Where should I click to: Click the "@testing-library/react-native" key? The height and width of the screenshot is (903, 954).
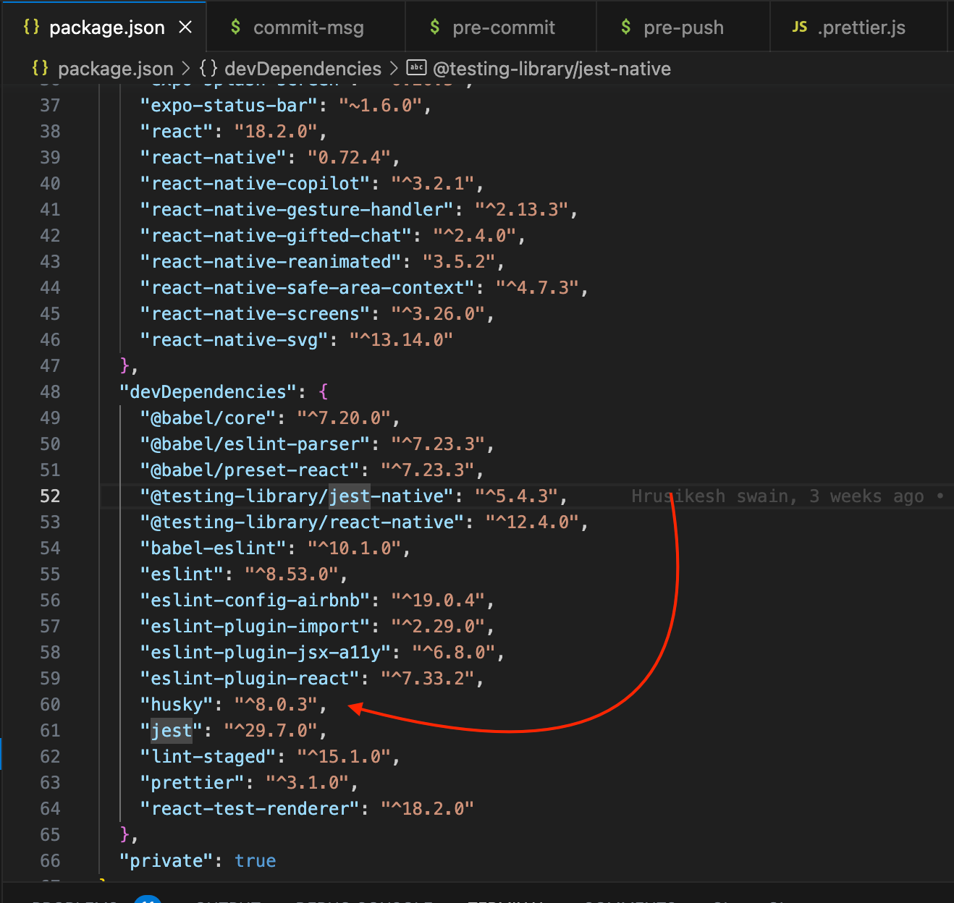(302, 522)
